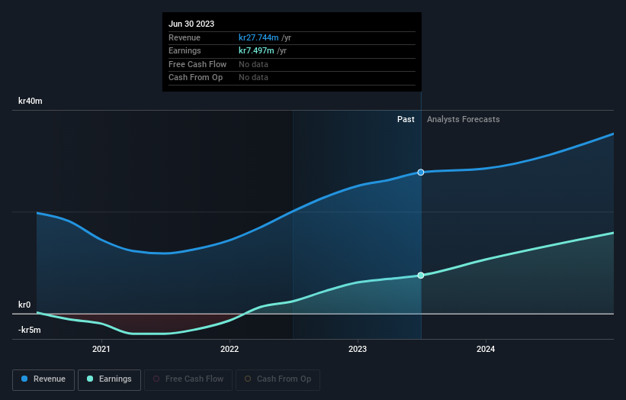Click the teal Earnings legend dot
Image resolution: width=626 pixels, height=400 pixels.
[x=90, y=379]
